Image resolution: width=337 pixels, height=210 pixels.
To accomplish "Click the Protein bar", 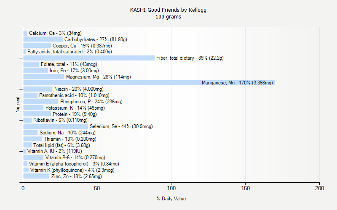I will (37, 114).
